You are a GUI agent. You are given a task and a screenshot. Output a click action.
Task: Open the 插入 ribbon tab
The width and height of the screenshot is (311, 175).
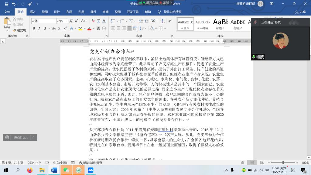[32, 12]
